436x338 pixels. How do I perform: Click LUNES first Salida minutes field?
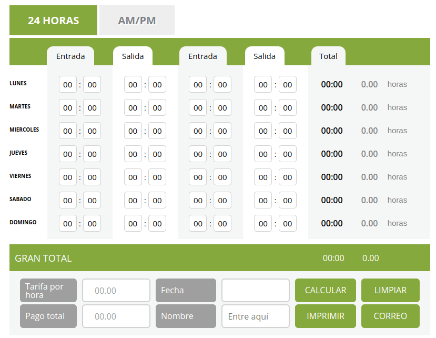157,84
